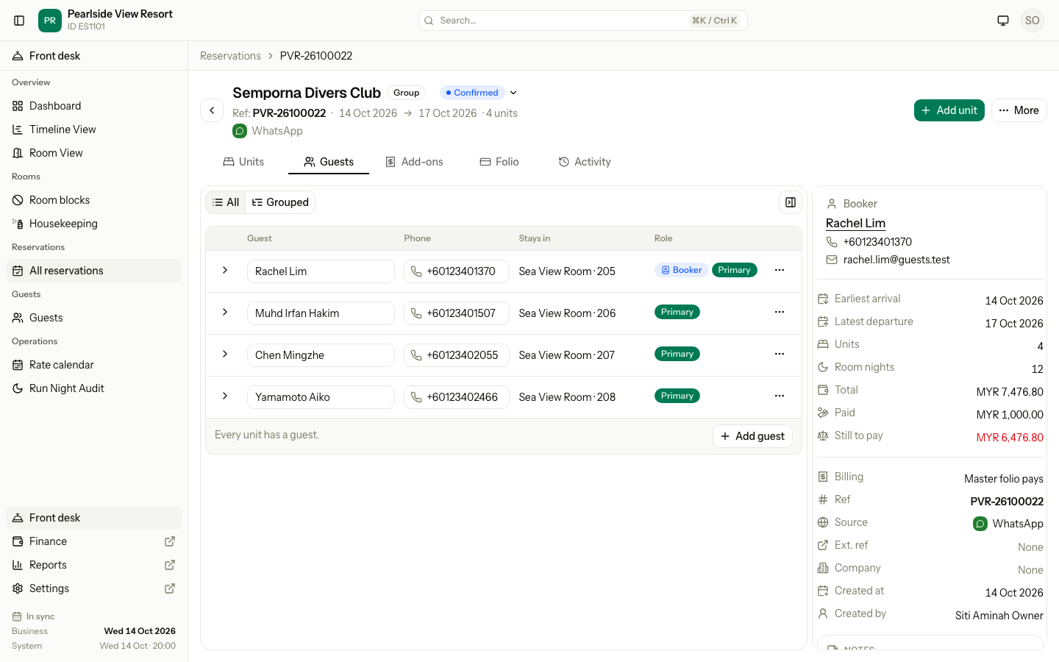Image resolution: width=1059 pixels, height=662 pixels.
Task: Click the MYR 6,476.80 still to pay value
Action: (x=1010, y=438)
